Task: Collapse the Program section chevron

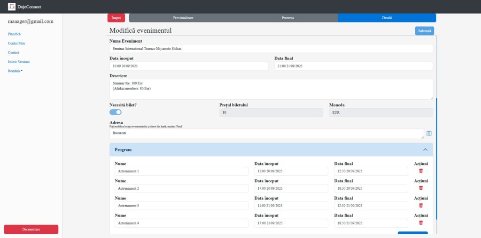Action: (x=425, y=149)
